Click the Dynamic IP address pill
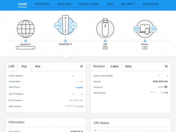Image resolution: width=176 pixels, height=132 pixels. pyautogui.click(x=26, y=48)
